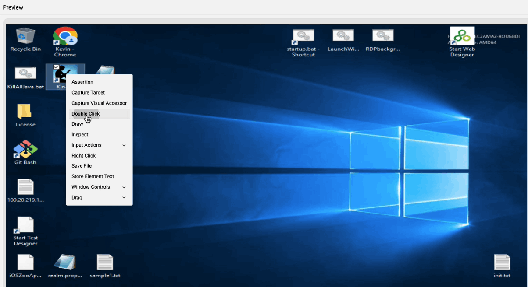
Task: Select the Start Web Designer icon
Action: tap(462, 37)
